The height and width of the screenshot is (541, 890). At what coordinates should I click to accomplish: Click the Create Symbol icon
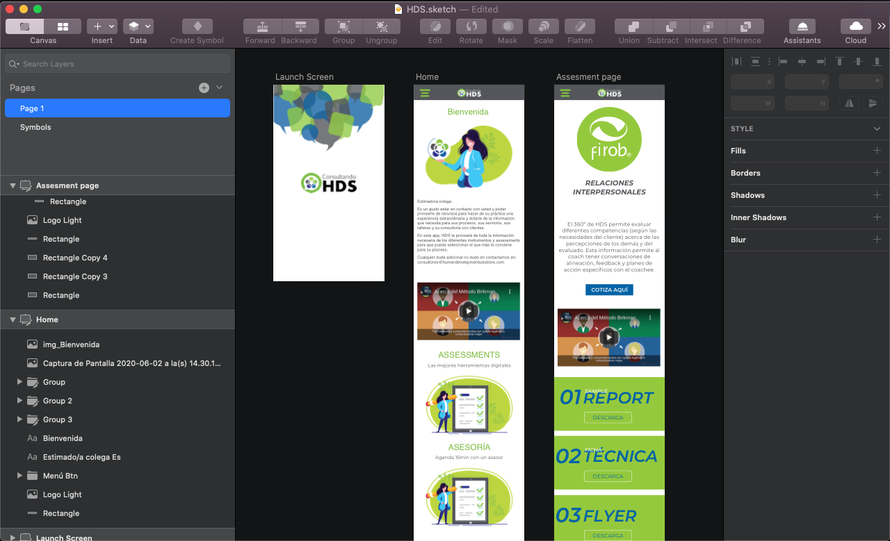pos(197,26)
